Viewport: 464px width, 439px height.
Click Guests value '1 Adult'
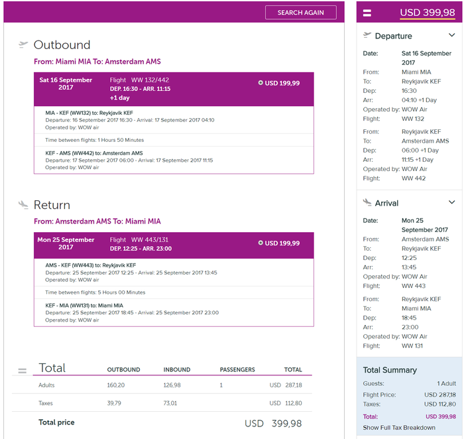(447, 384)
